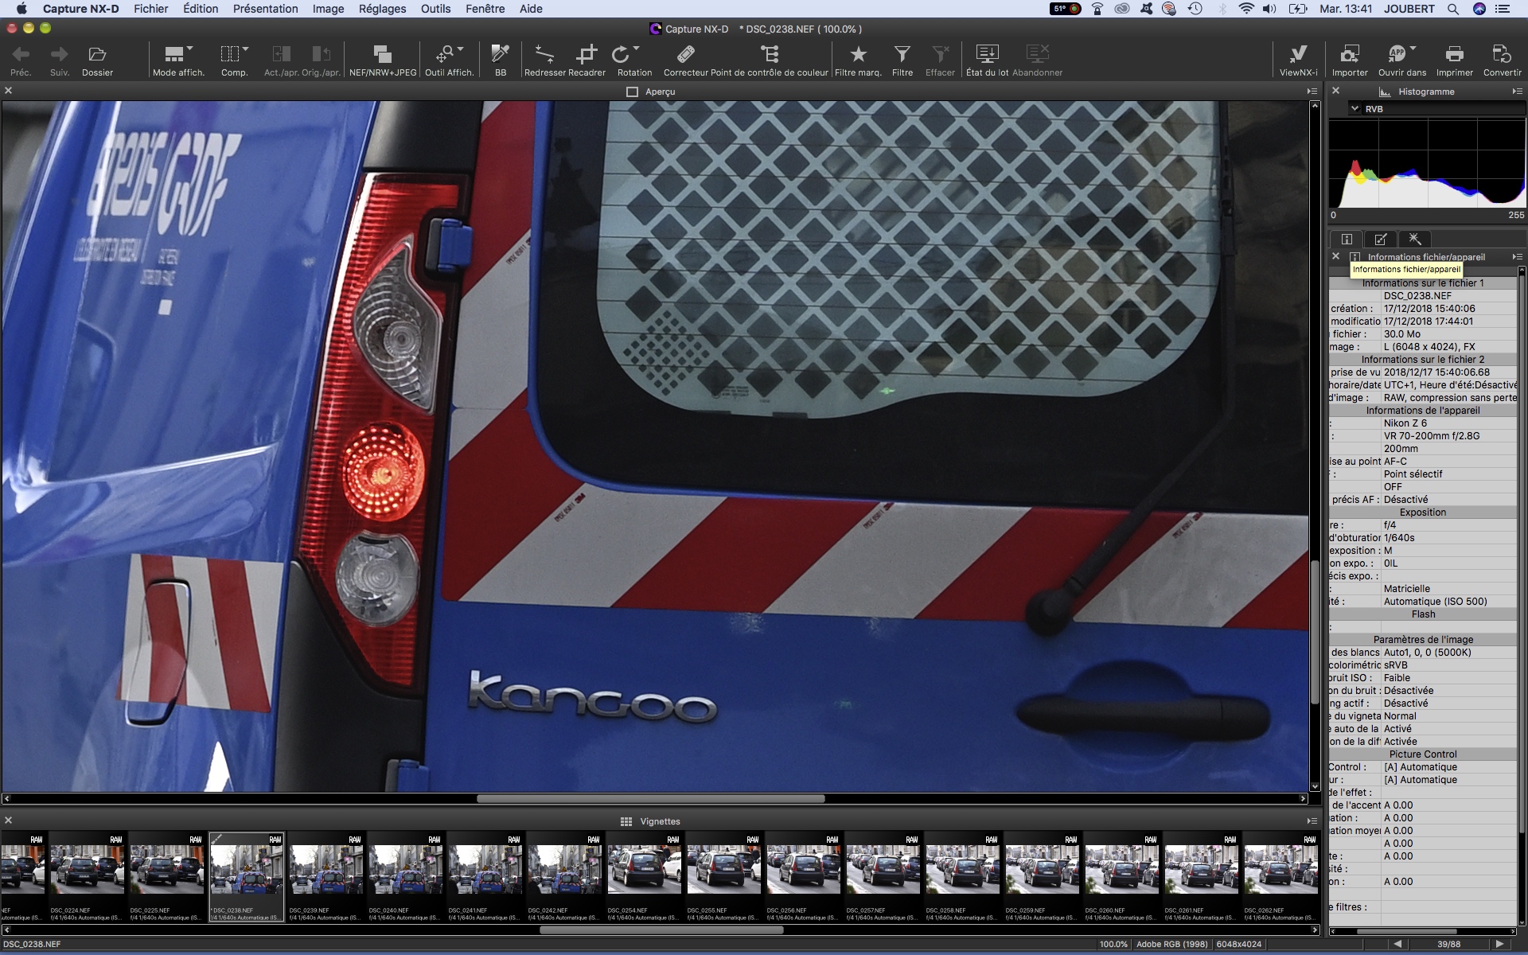Click the preview horizontal scrollbar thumb
Viewport: 1528px width, 955px height.
(x=651, y=798)
